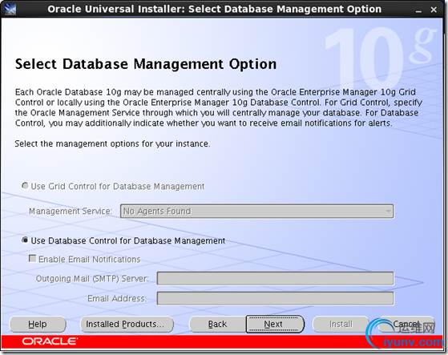
Task: Click the 'Management Service:' label
Action: pos(71,212)
